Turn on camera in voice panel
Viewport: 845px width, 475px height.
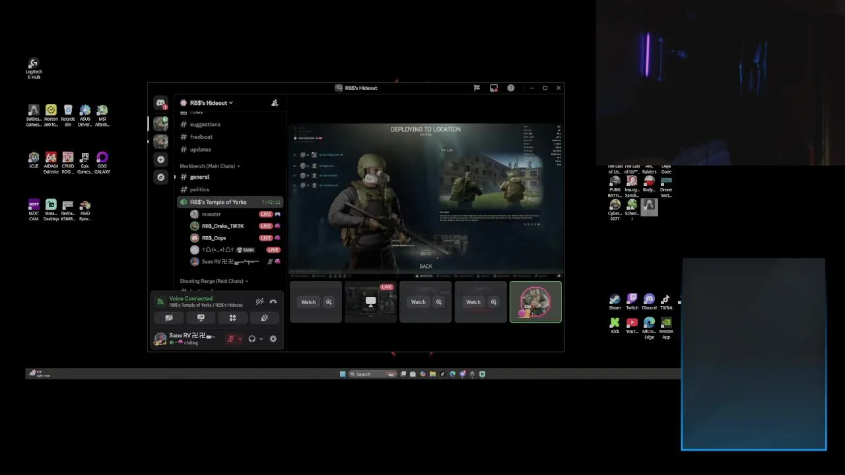click(169, 318)
